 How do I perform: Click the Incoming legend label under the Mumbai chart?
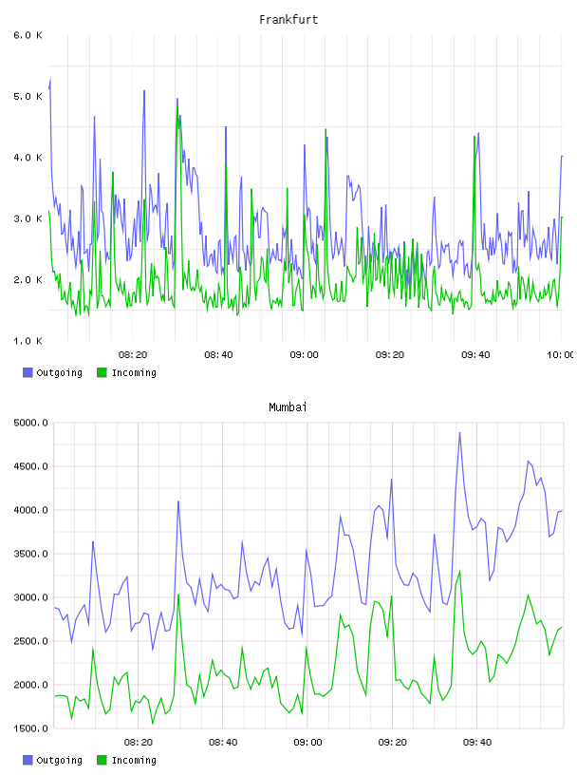tap(134, 760)
